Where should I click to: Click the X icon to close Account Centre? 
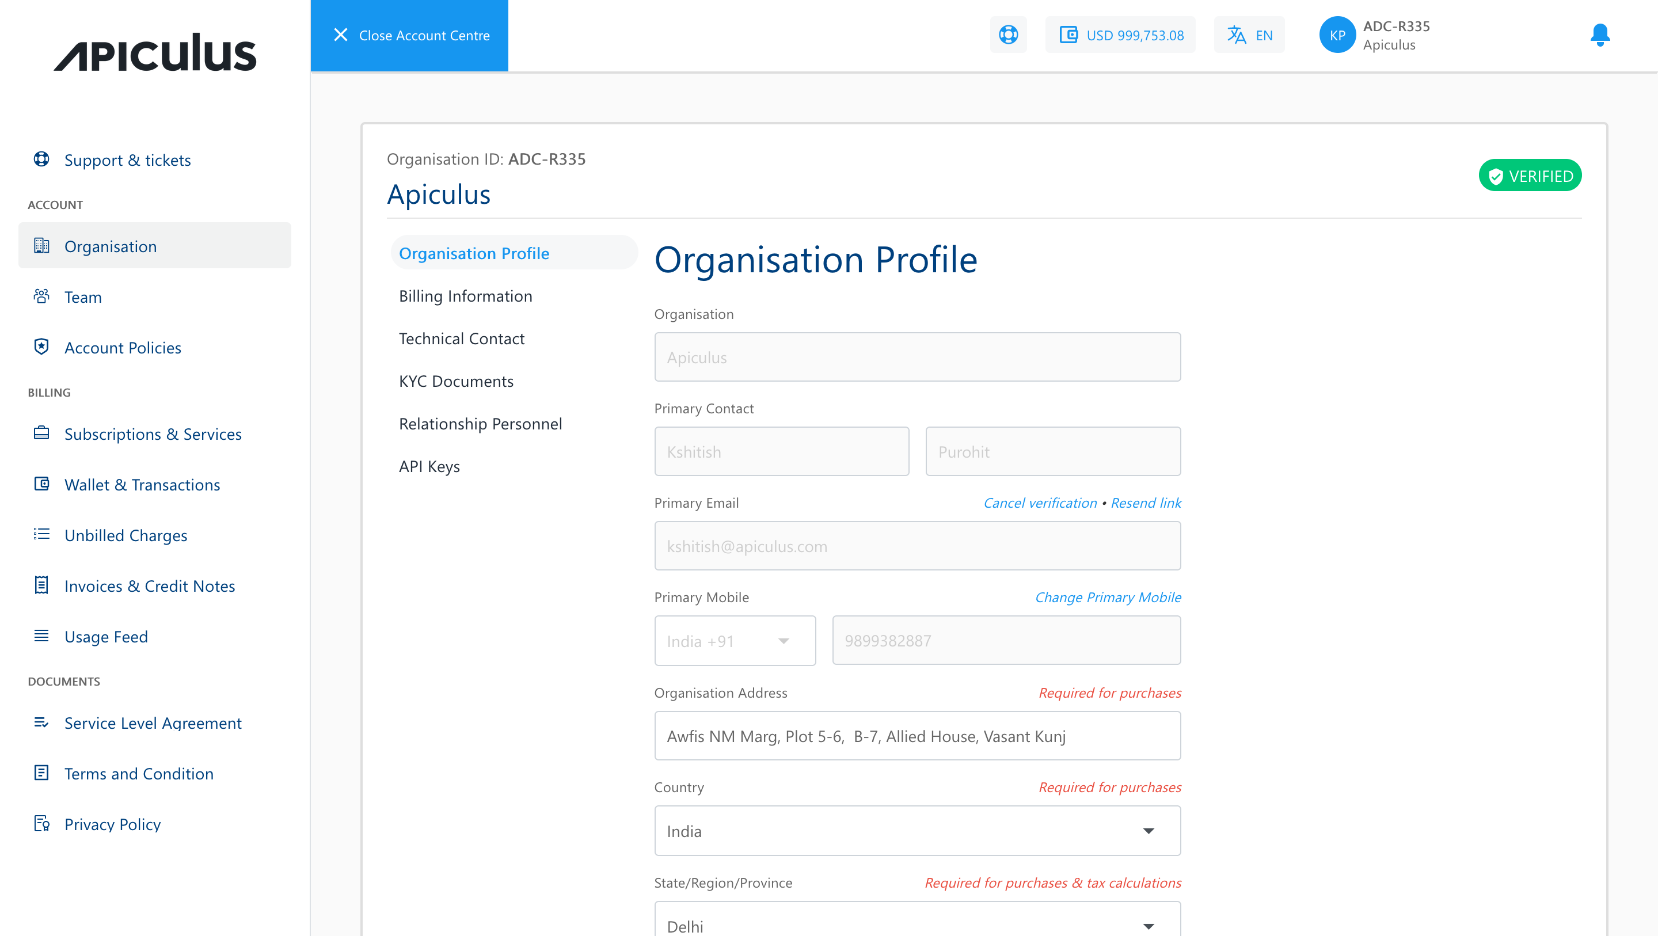coord(340,35)
